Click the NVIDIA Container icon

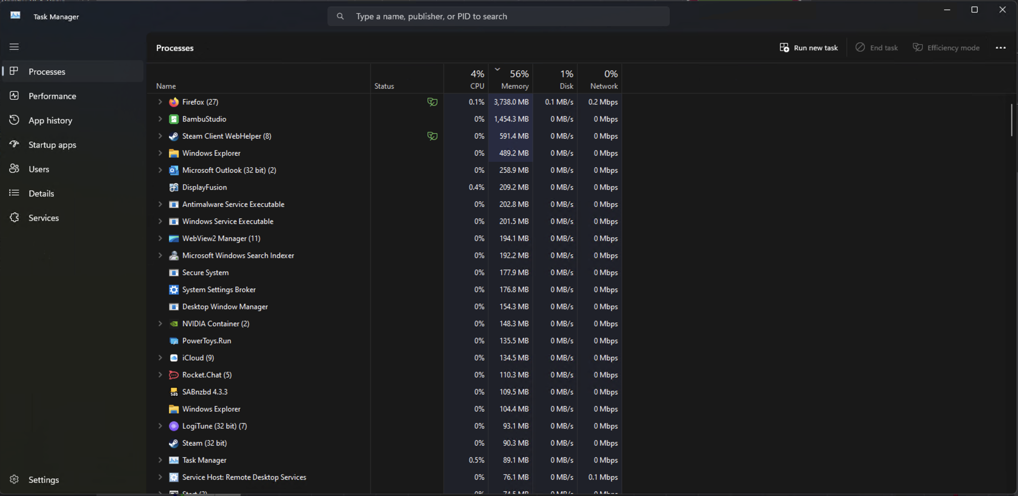coord(174,324)
